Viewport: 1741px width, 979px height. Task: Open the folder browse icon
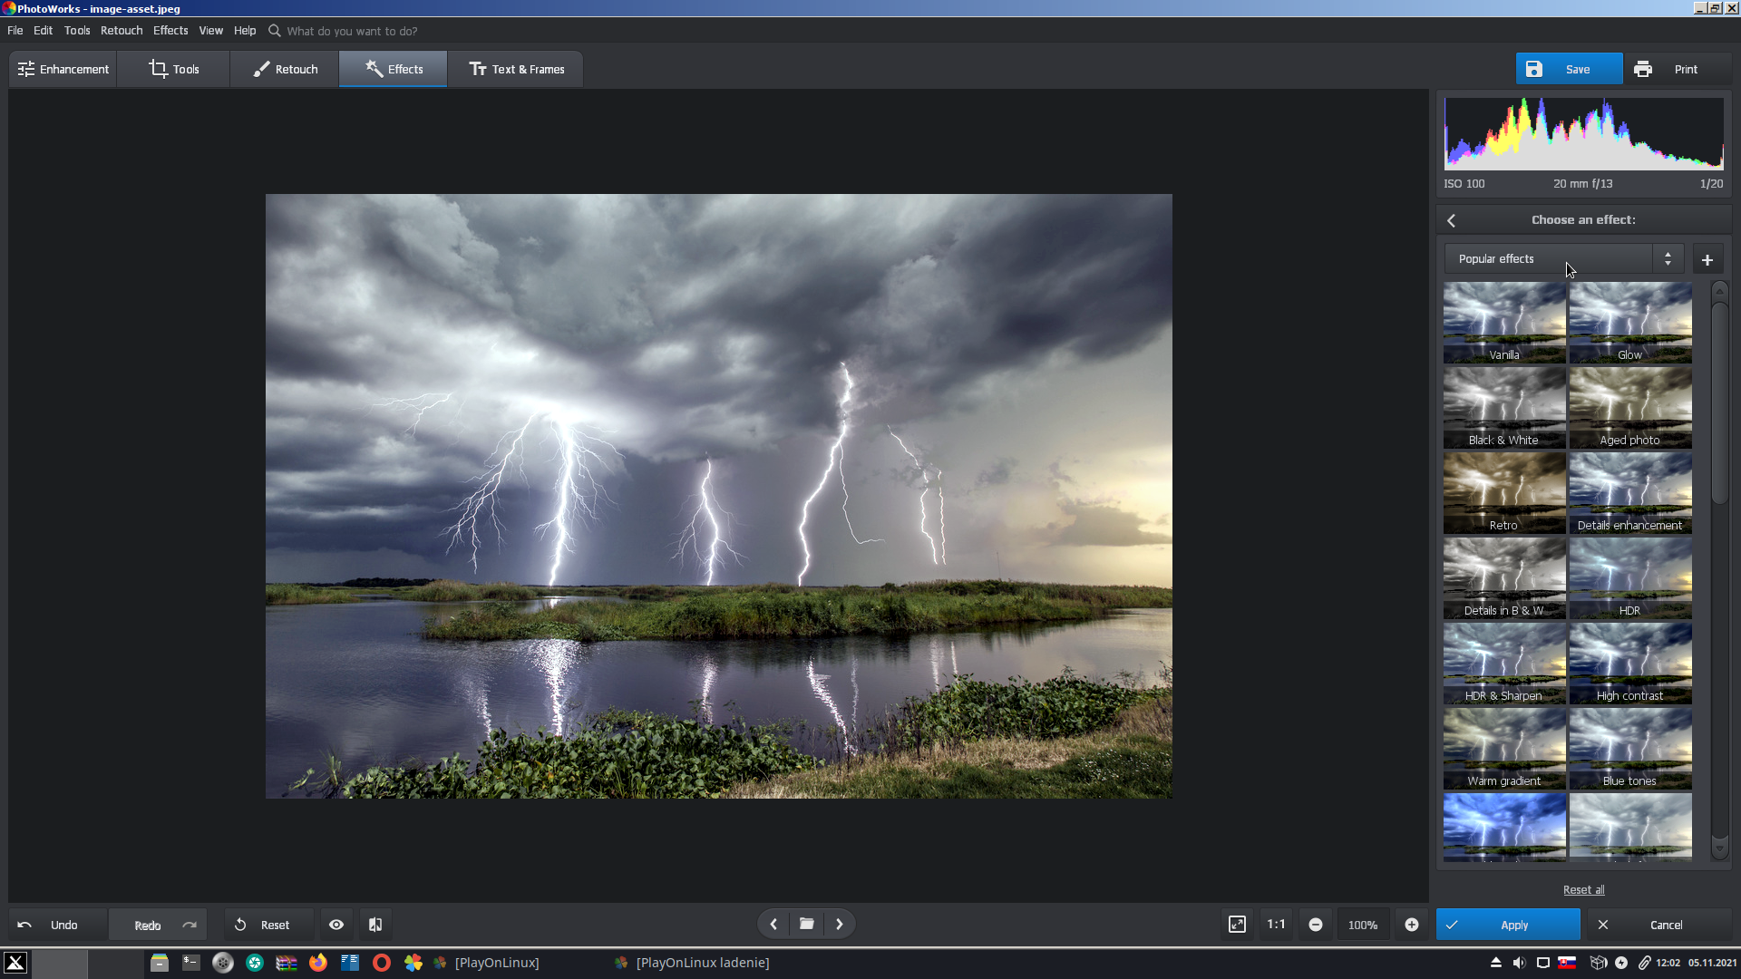point(806,925)
